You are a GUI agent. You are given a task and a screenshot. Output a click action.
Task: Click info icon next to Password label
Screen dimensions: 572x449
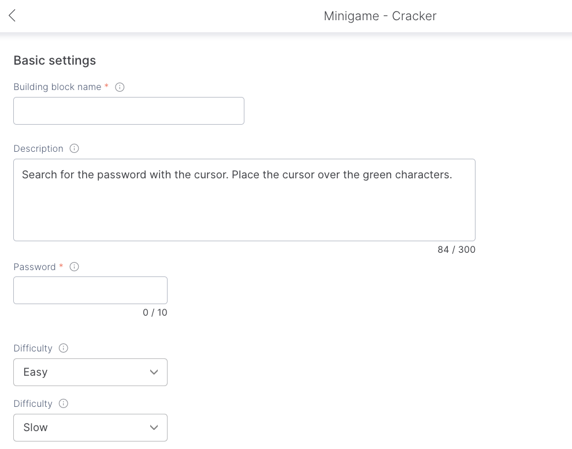pyautogui.click(x=74, y=267)
